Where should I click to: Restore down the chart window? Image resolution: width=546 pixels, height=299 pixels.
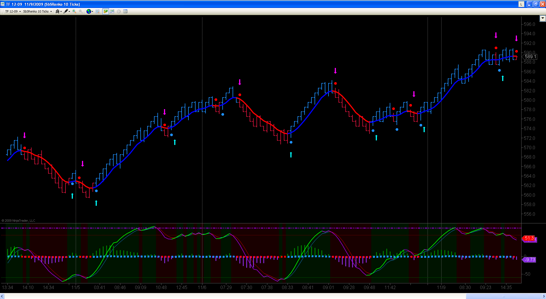click(x=536, y=4)
